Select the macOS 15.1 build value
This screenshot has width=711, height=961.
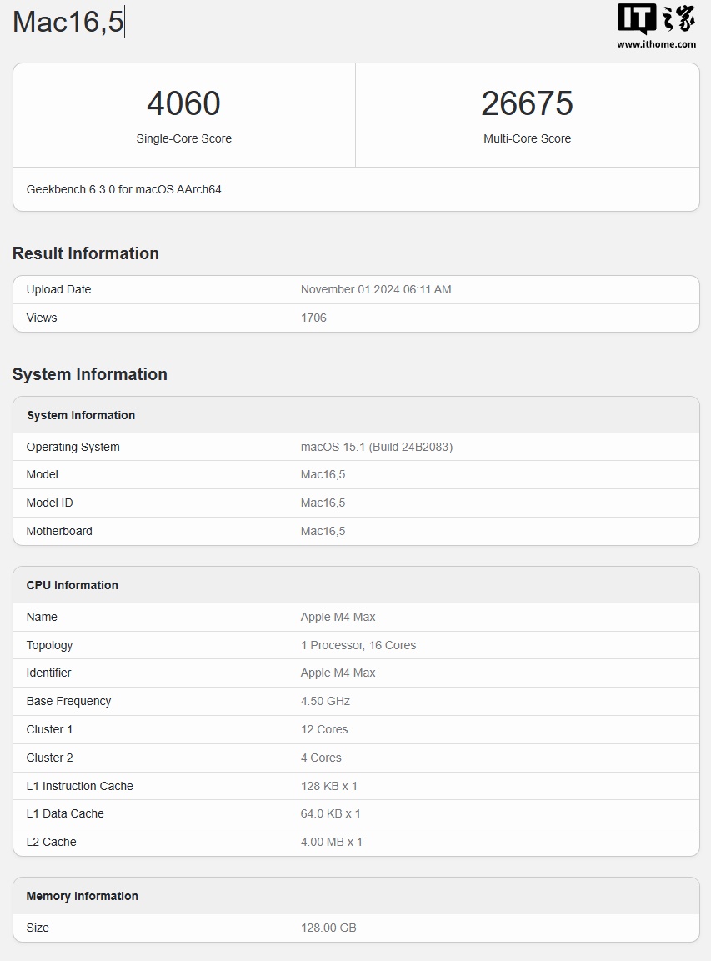pyautogui.click(x=377, y=447)
